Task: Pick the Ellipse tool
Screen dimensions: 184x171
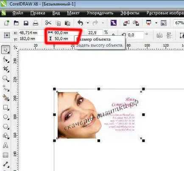Action: (6, 117)
